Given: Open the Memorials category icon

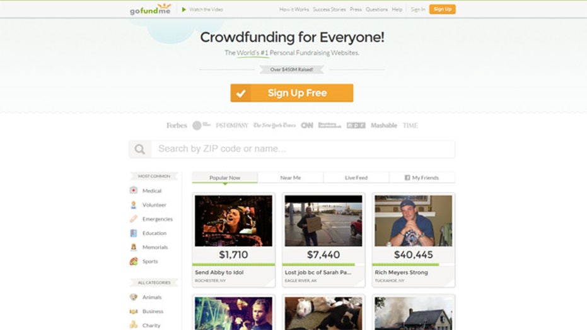Looking at the screenshot, I should pyautogui.click(x=134, y=247).
